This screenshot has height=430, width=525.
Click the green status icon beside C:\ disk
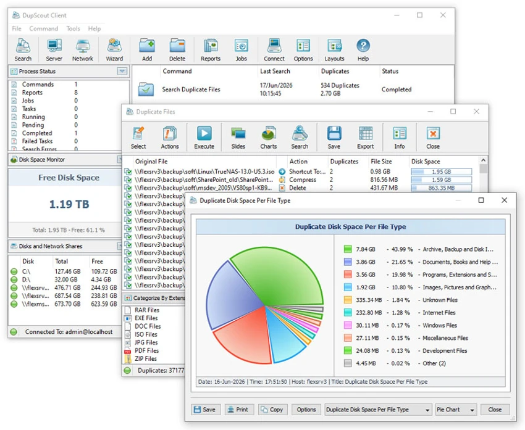tap(14, 271)
